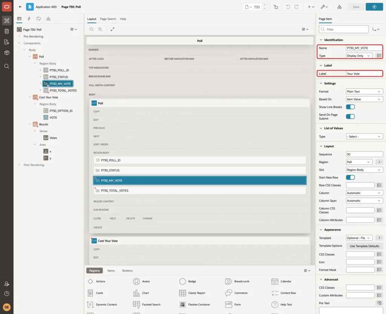Screen dimensions: 386x314
Task: Redo the last change
Action: click(296, 7)
